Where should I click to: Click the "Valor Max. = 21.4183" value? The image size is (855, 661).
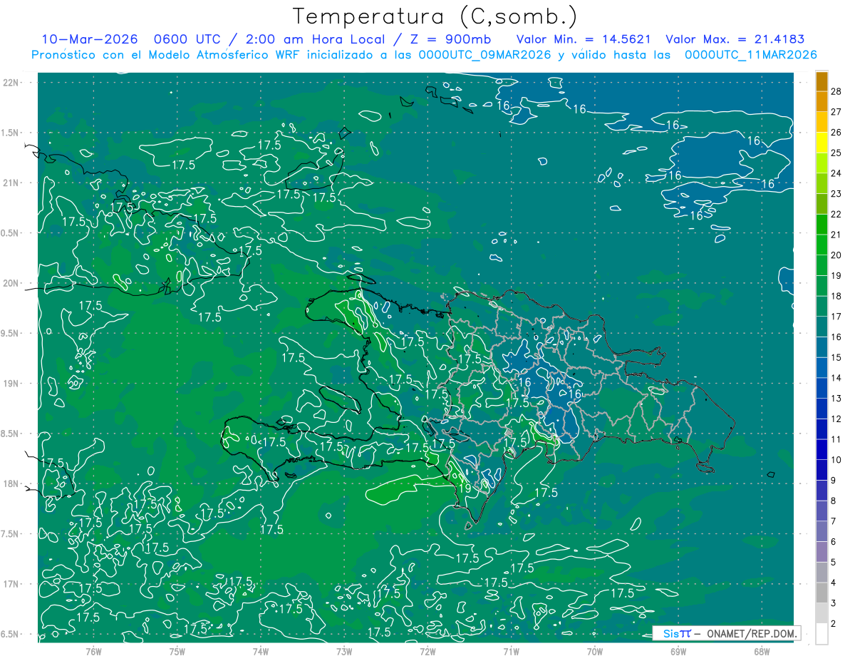coord(734,40)
